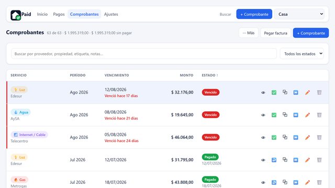
Task: Click the amount $ 46.064,00
Action: pos(182,137)
